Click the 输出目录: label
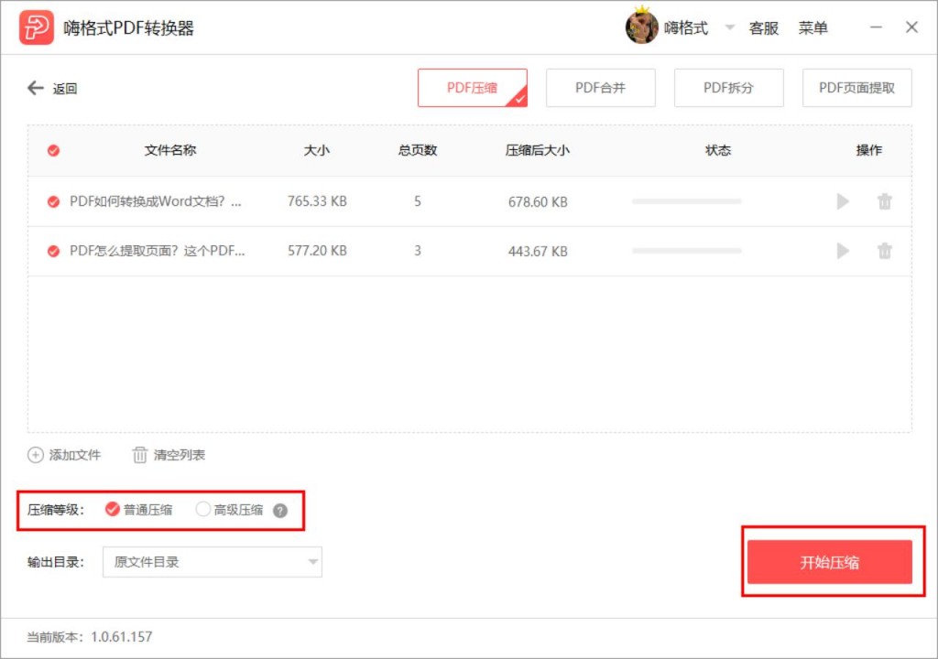Image resolution: width=938 pixels, height=659 pixels. [x=56, y=562]
